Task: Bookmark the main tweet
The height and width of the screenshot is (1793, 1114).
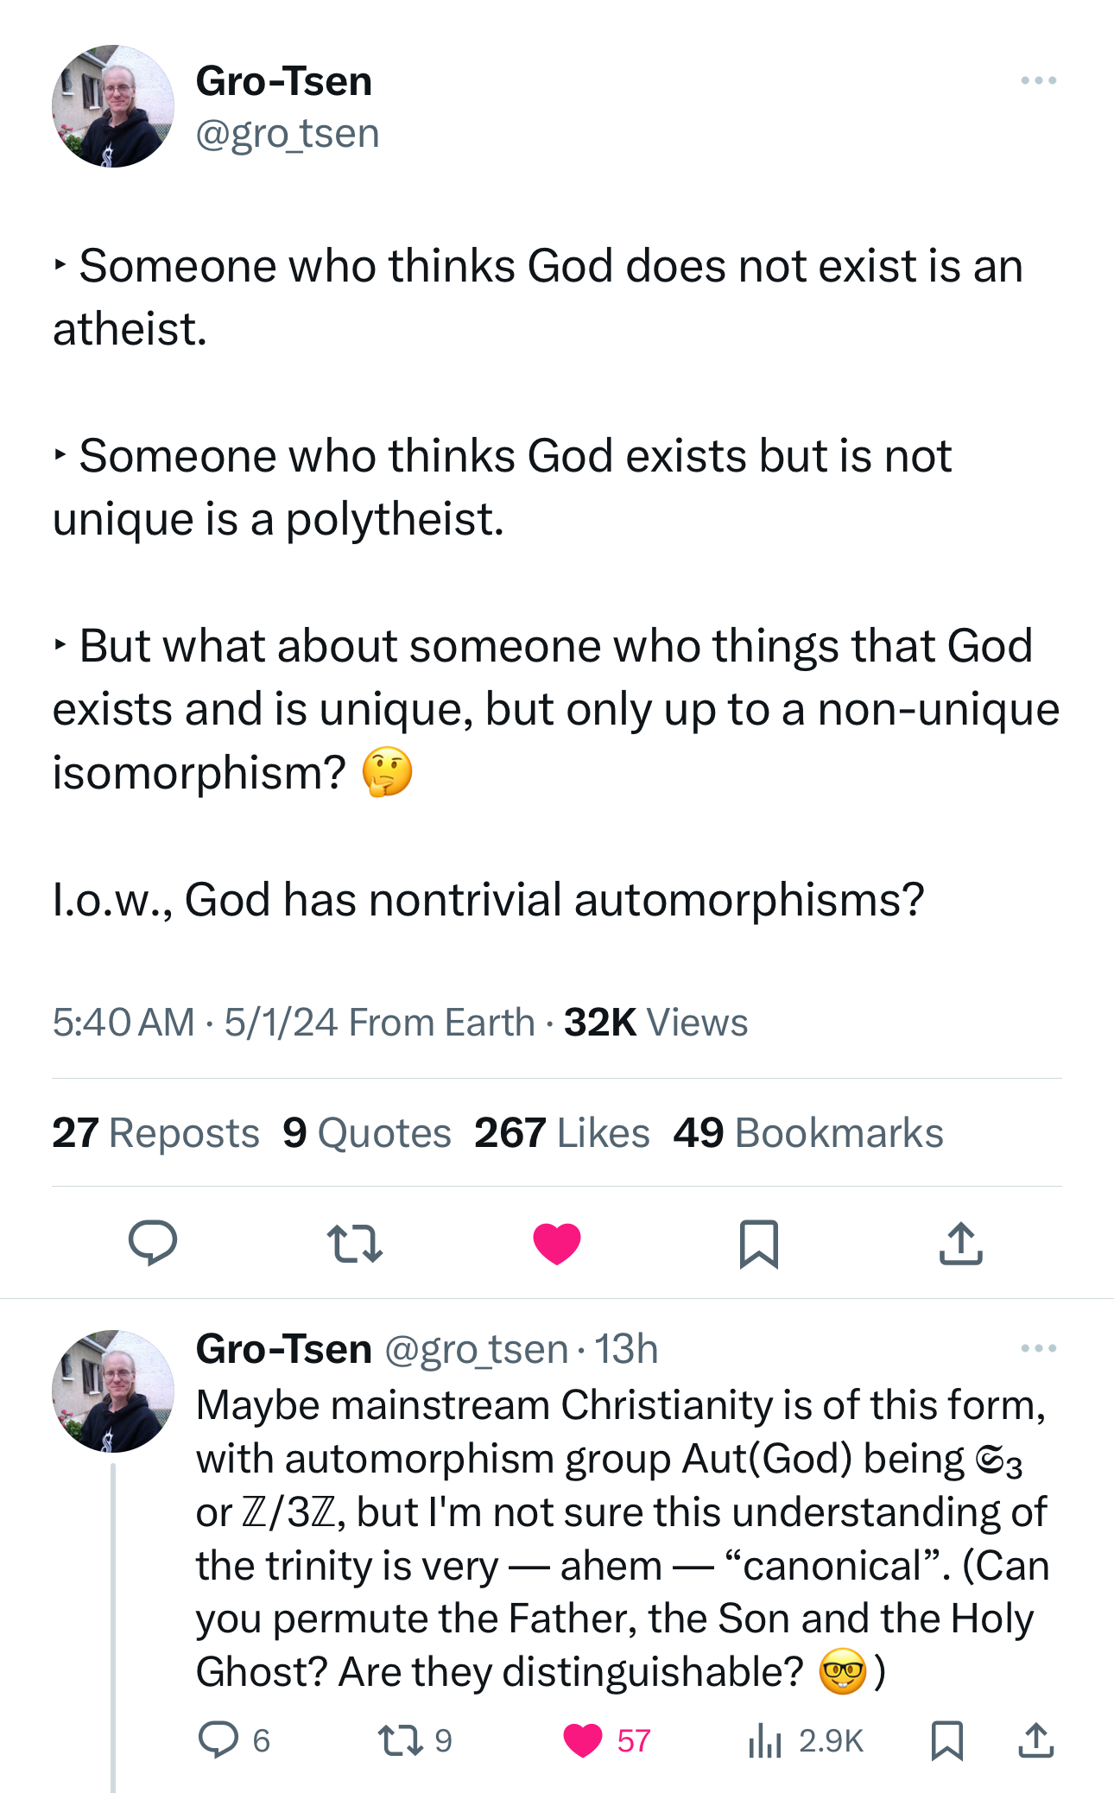Action: pos(759,1244)
